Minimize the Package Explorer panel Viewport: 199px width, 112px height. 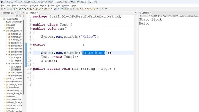[20, 12]
